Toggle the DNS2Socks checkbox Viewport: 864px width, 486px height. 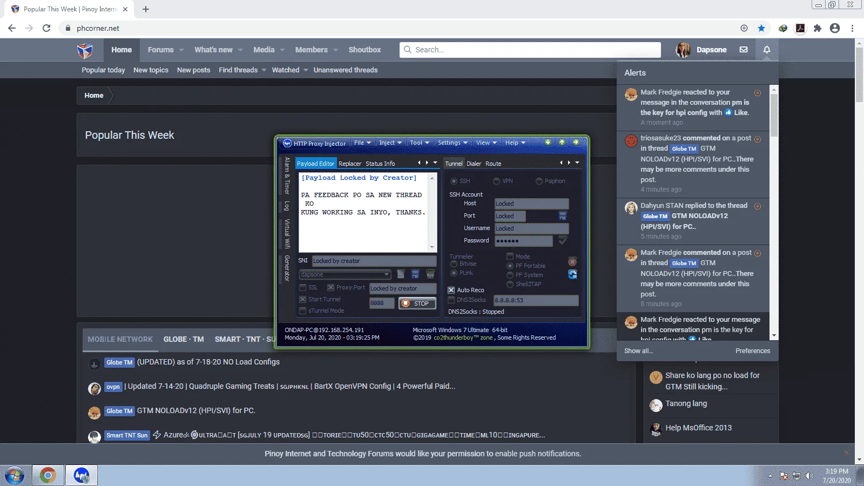click(x=451, y=300)
